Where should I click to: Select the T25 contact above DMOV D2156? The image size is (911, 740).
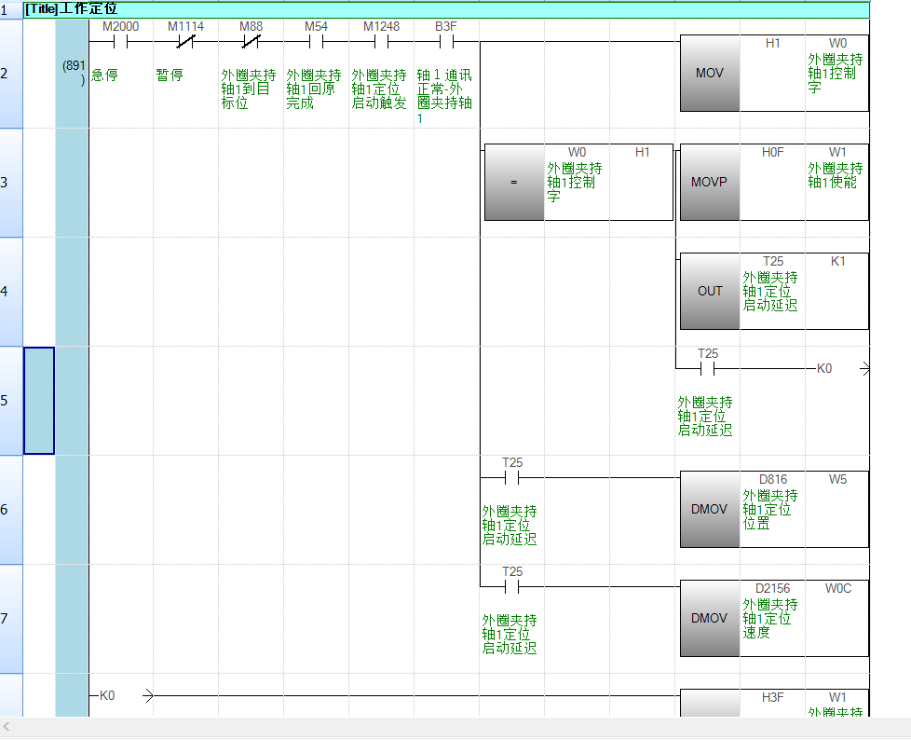click(x=512, y=586)
